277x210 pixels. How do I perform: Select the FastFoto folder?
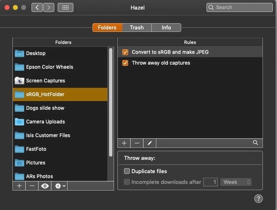tap(60, 149)
